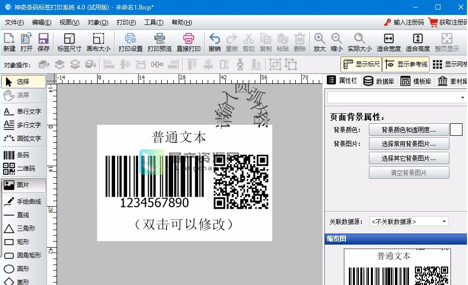468x285 pixels.
Task: Select the 多行文字 multi-line text tool
Action: (24, 125)
